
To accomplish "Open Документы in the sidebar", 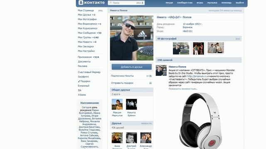I will point(84,62).
